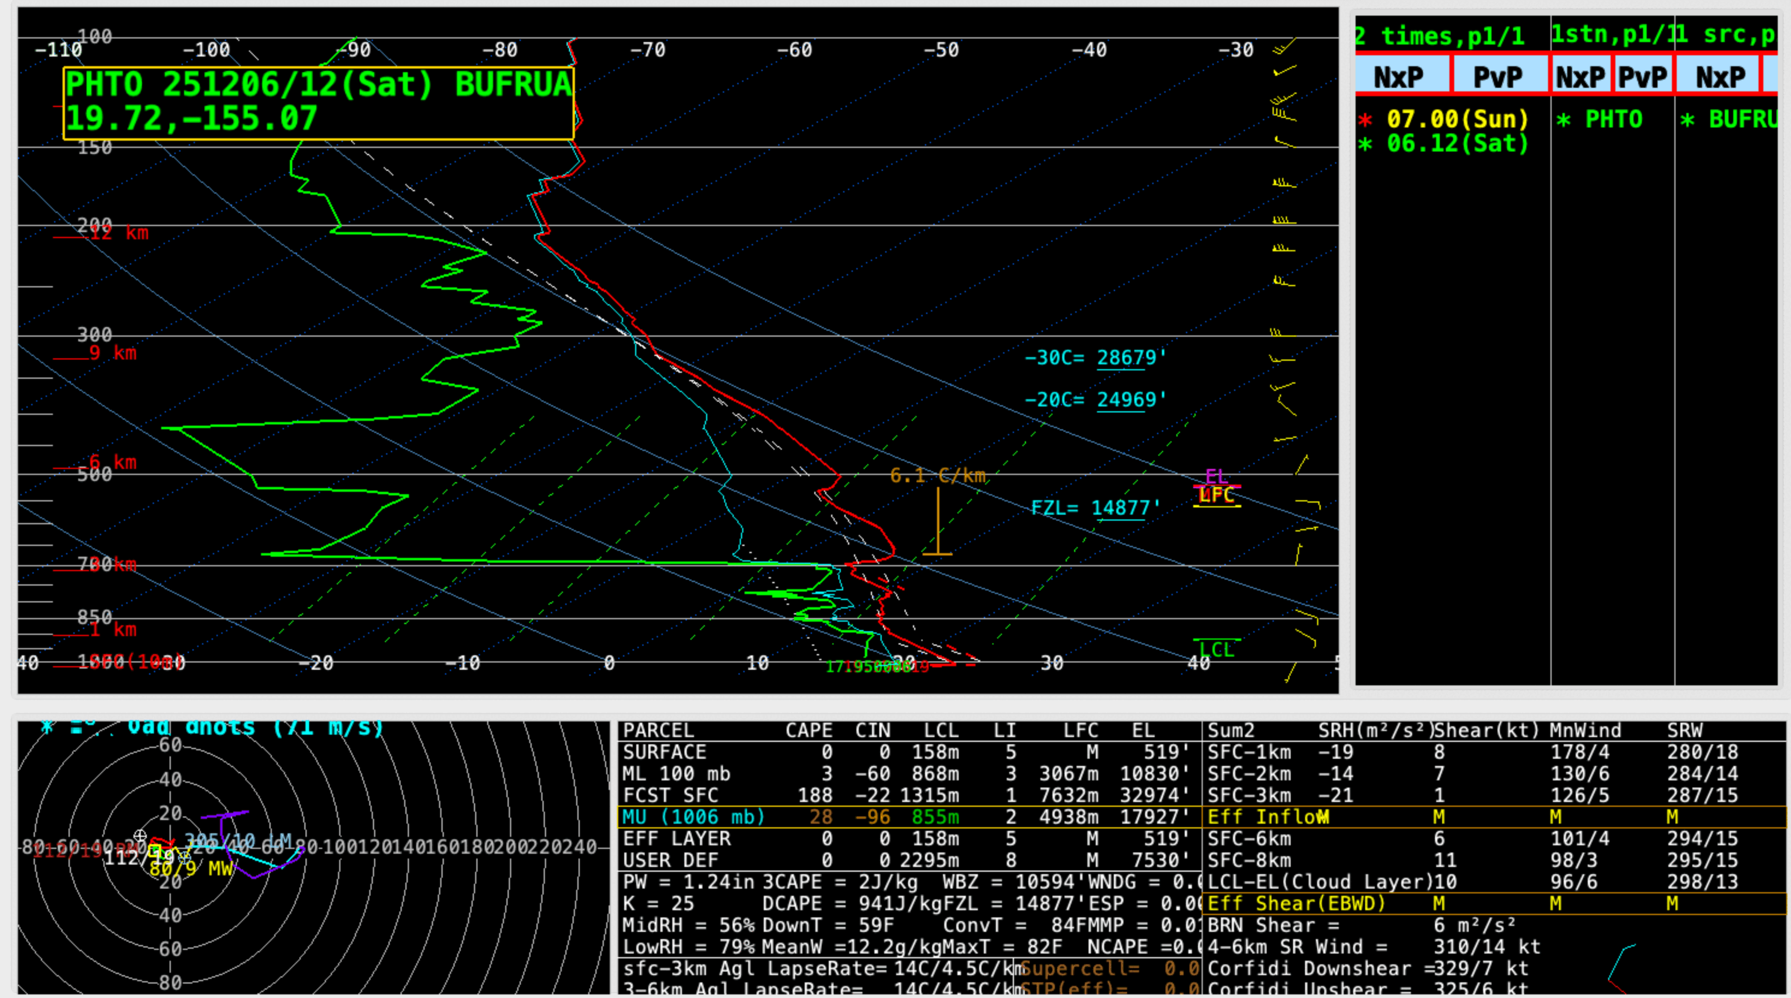This screenshot has width=1791, height=998.
Task: Click the hodograph center origin
Action: tap(170, 846)
